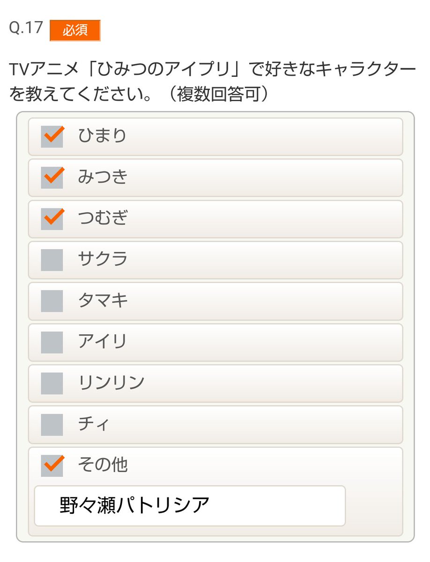Check the サクラ checkbox

(52, 260)
